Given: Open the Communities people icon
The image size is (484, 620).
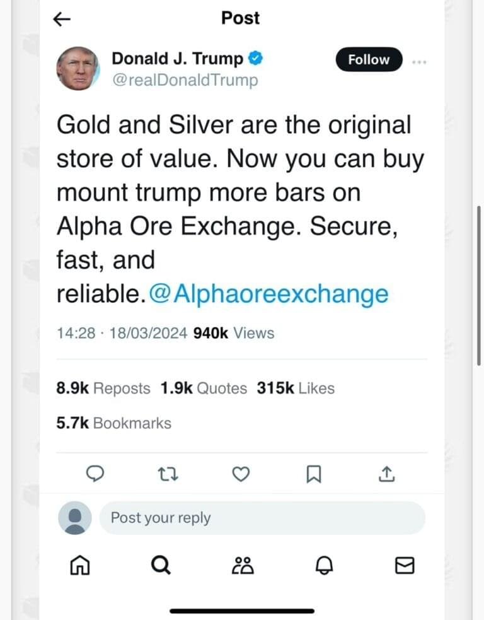Looking at the screenshot, I should [243, 566].
